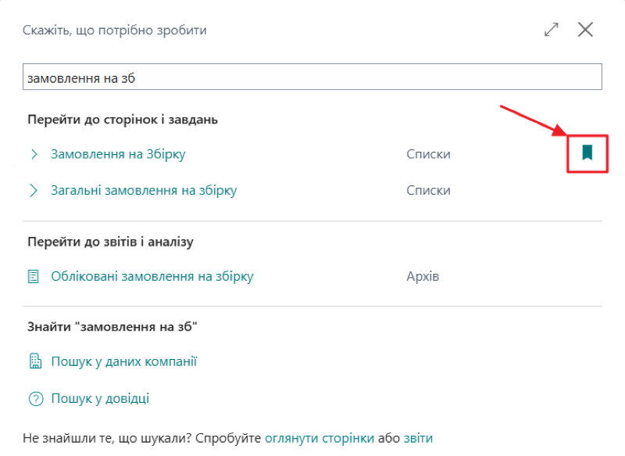Click the Перейти до сторінок і завдань heading
The width and height of the screenshot is (625, 456).
click(x=123, y=120)
